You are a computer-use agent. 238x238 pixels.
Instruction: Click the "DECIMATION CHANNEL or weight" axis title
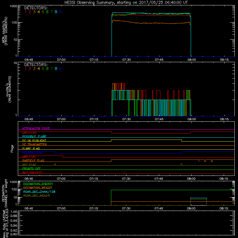coord(4,193)
